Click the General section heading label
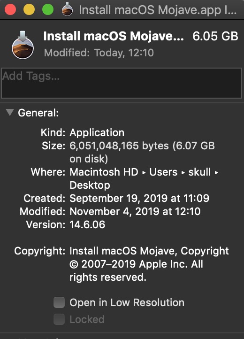This screenshot has height=339, width=244. click(38, 113)
